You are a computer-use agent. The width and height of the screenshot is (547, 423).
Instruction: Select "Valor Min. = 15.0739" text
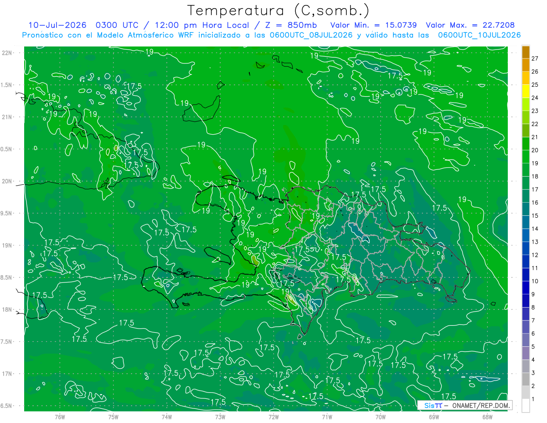point(373,25)
